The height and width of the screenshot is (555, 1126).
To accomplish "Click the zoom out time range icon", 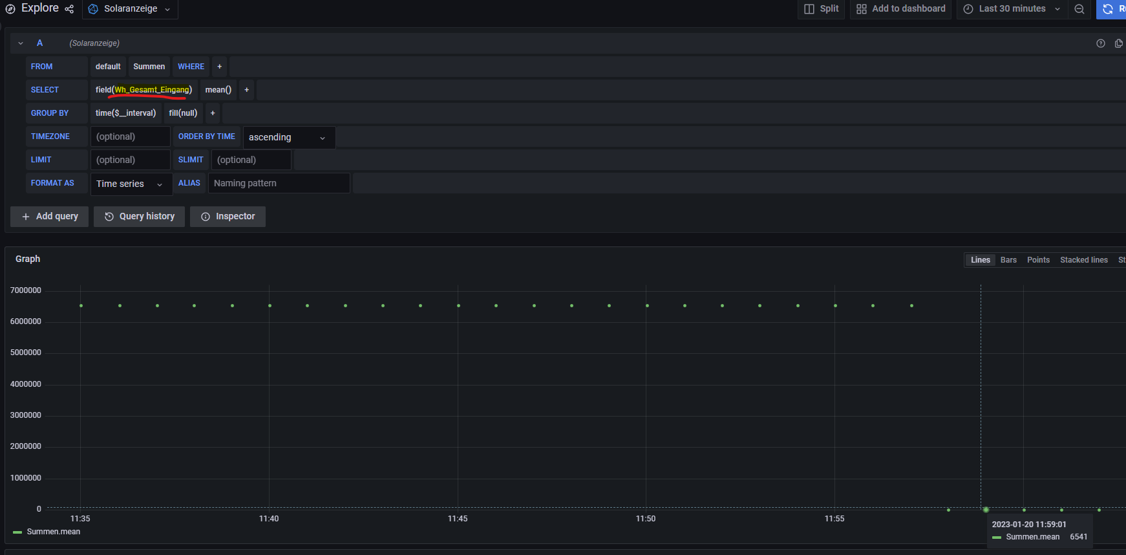I will 1079,9.
